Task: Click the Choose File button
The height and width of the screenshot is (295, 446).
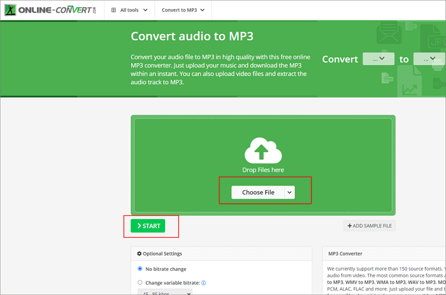Action: [x=257, y=192]
